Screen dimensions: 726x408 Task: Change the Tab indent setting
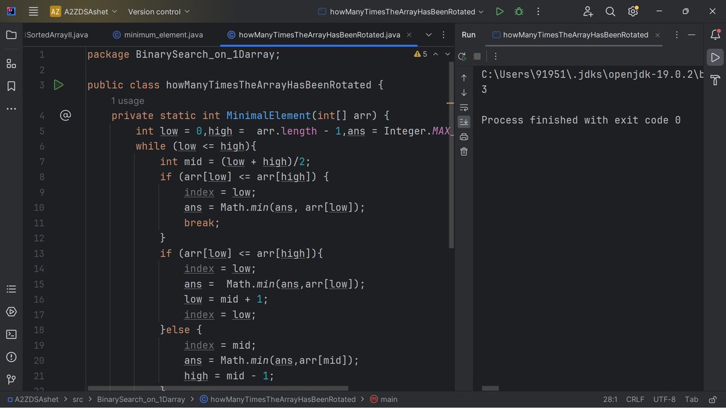pyautogui.click(x=692, y=399)
